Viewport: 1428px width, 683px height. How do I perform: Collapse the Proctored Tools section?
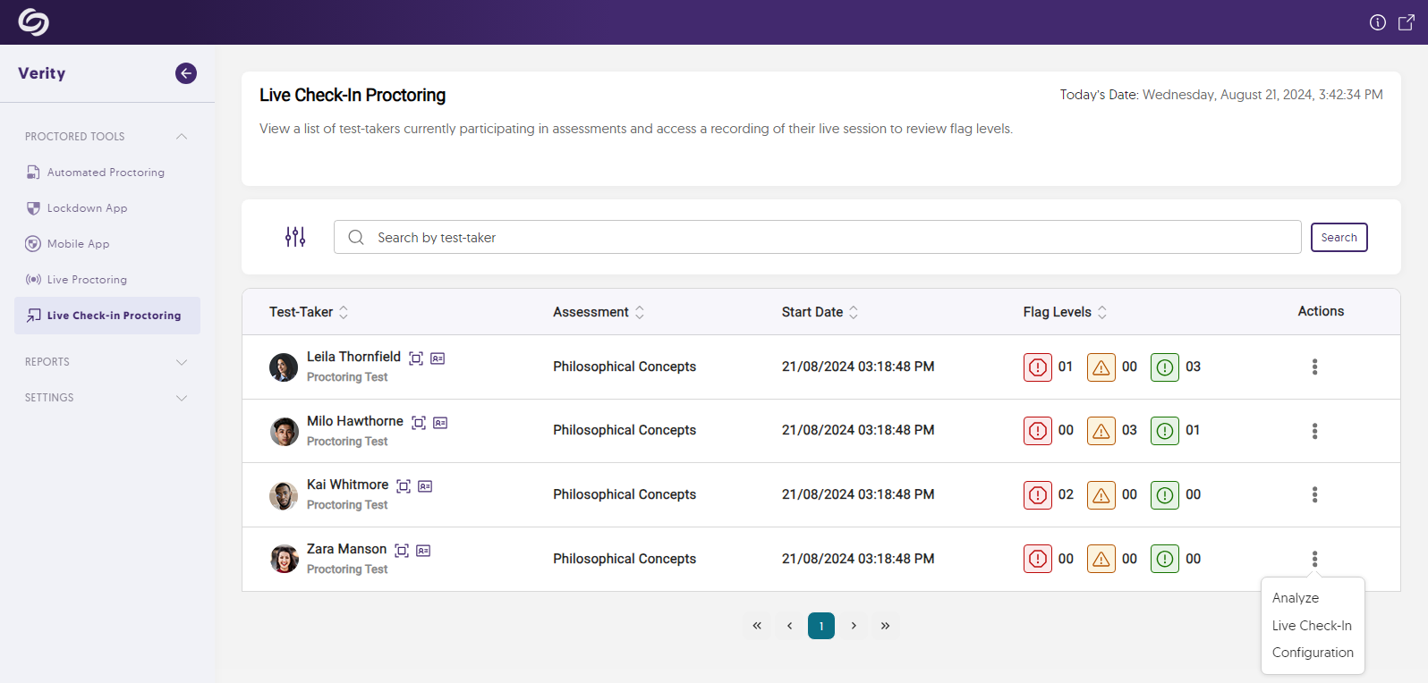click(x=182, y=137)
